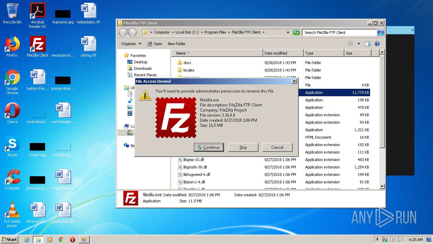The width and height of the screenshot is (433, 244).
Task: Close the File Access Denied dialog
Action: pos(294,81)
